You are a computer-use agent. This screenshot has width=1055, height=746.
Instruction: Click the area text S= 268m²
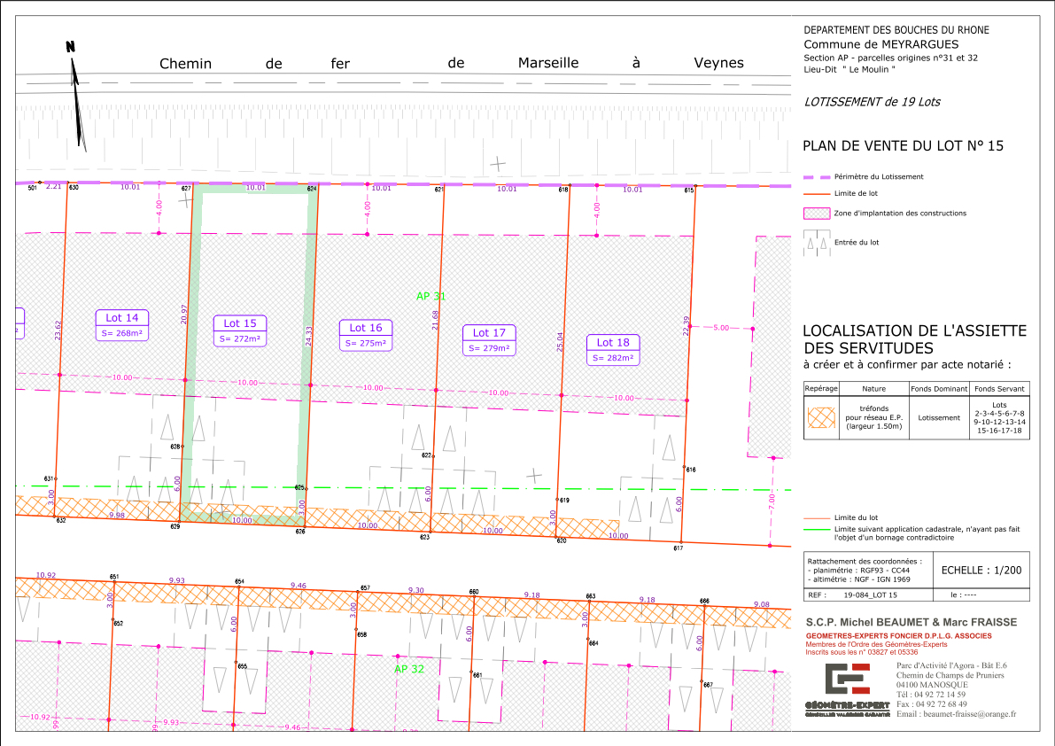click(121, 333)
